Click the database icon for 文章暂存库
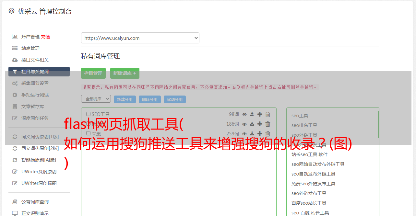Image resolution: width=416 pixels, height=216 pixels. (x=15, y=107)
